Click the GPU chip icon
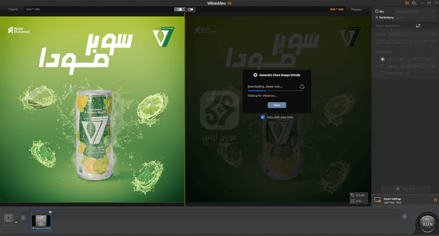This screenshot has width=439, height=236. pyautogui.click(x=377, y=11)
